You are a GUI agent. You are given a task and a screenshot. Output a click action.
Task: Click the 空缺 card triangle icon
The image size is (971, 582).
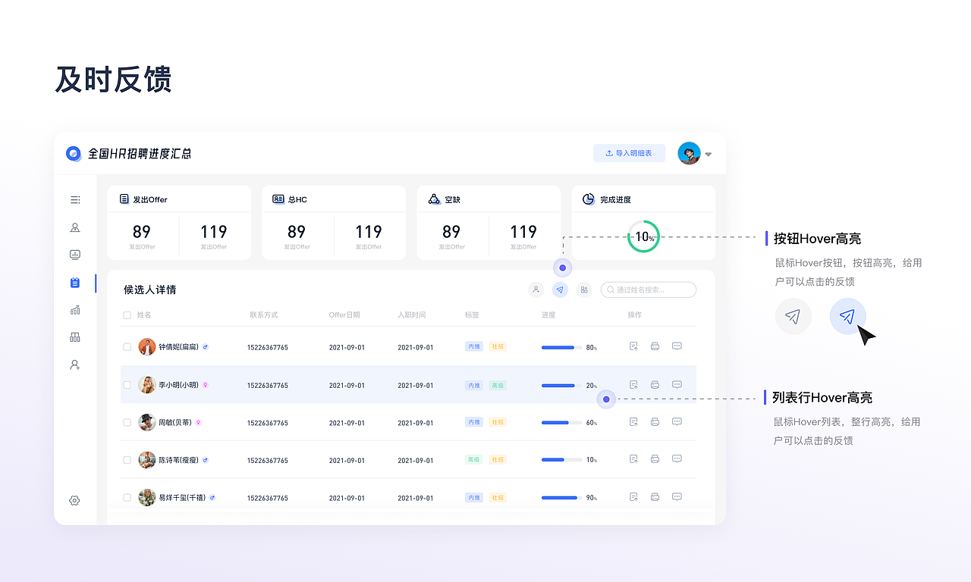pos(434,199)
